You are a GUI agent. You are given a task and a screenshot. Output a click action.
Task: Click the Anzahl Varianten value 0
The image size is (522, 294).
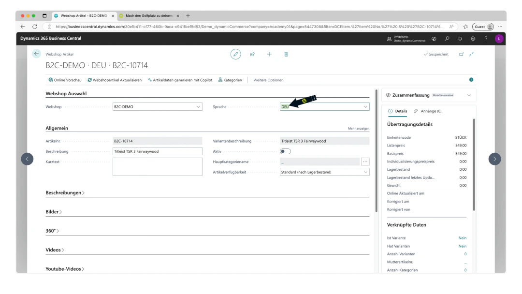[x=465, y=254]
